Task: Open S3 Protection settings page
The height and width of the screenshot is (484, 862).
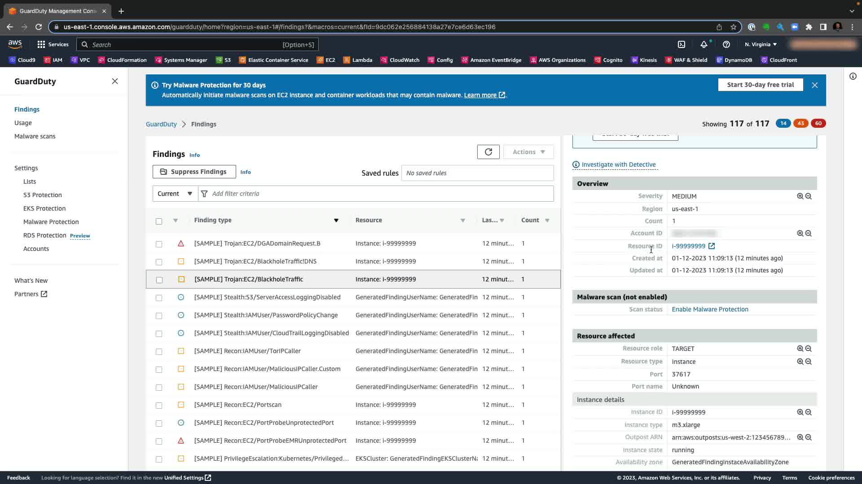Action: click(x=43, y=195)
